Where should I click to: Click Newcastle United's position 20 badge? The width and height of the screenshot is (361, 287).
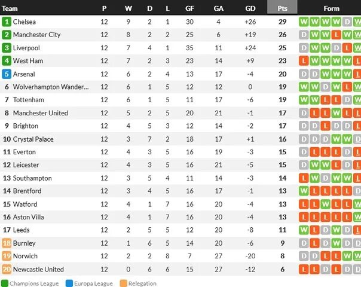[7, 269]
